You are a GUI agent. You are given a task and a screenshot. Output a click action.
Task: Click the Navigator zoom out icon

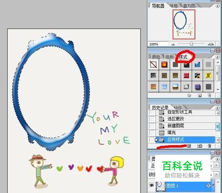[173, 45]
